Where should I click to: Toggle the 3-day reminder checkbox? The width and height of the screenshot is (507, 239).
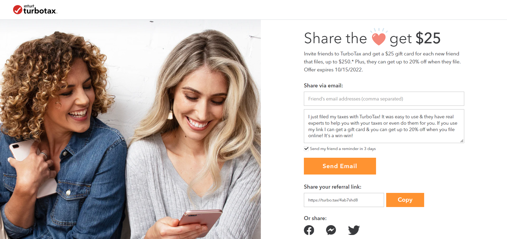(x=306, y=149)
